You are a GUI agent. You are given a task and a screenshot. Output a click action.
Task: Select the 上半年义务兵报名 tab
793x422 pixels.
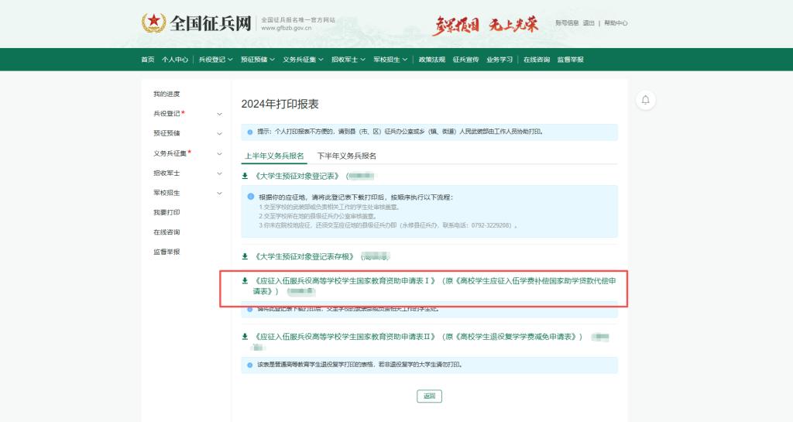(274, 156)
